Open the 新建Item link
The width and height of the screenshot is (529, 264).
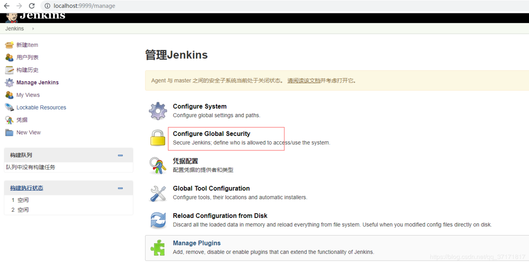(x=27, y=45)
